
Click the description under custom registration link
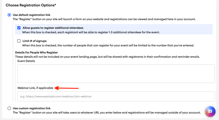(107, 113)
